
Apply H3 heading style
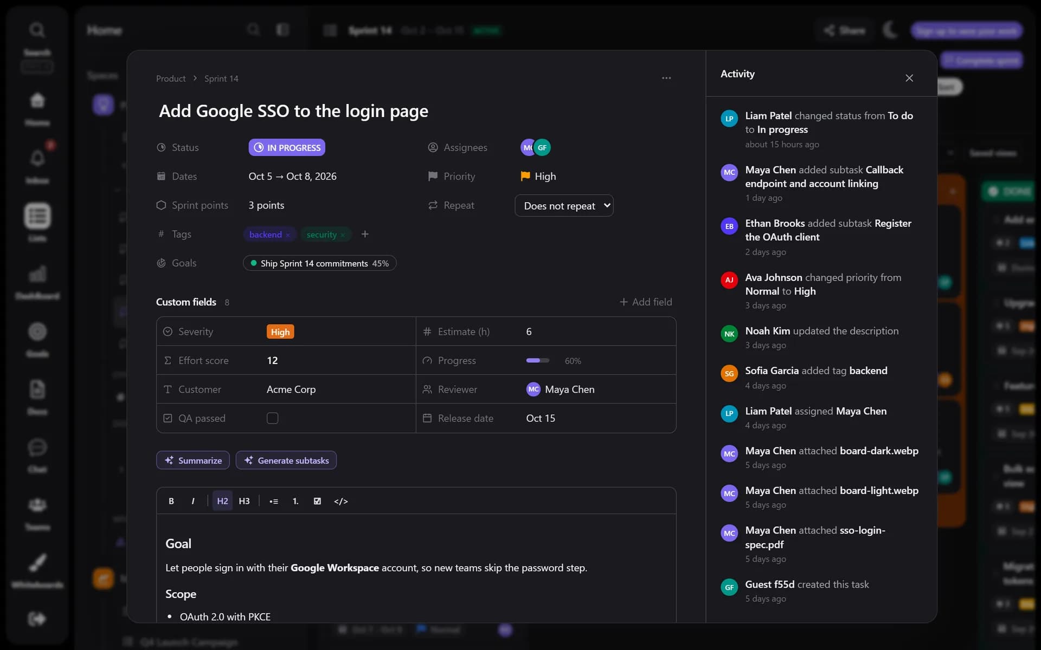(244, 501)
